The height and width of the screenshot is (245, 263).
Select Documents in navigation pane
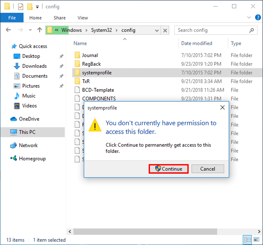point(35,76)
